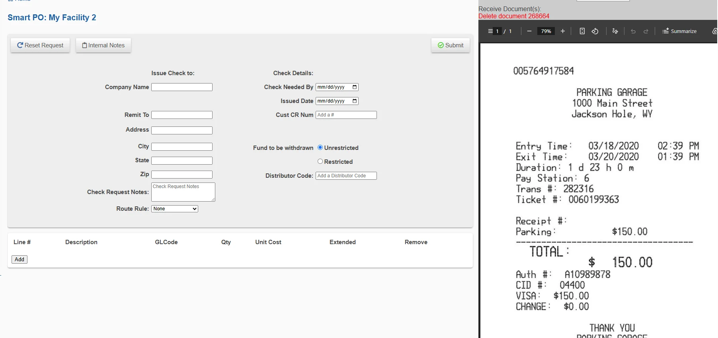Click ticket number 0060199363 on the receipt
Screen dimensions: 718x338
click(x=593, y=200)
